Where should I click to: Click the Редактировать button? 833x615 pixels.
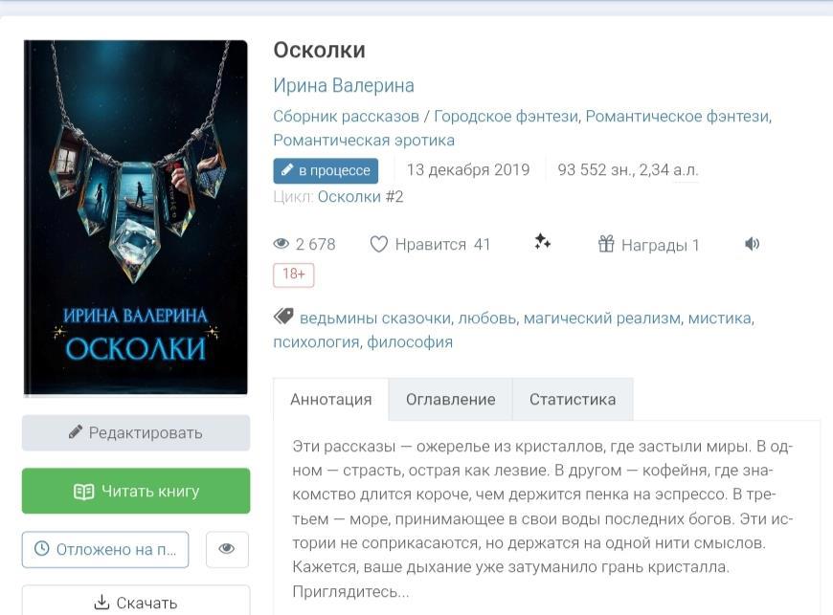point(136,432)
